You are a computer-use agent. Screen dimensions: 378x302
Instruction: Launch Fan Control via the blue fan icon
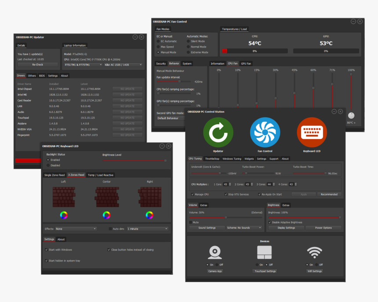(265, 130)
